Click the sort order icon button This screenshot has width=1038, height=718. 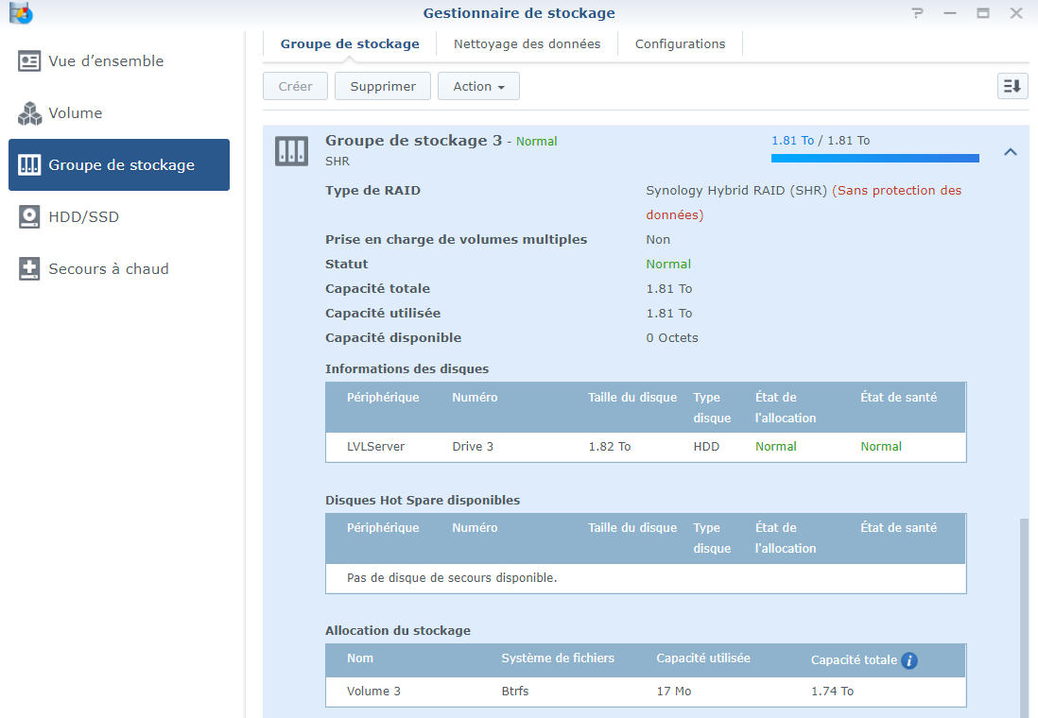[1012, 86]
